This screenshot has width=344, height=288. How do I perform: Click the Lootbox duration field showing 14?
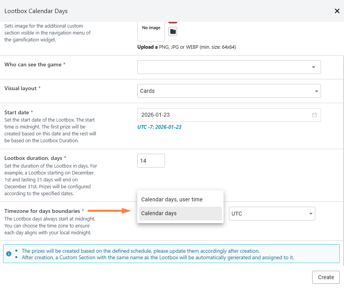click(151, 161)
